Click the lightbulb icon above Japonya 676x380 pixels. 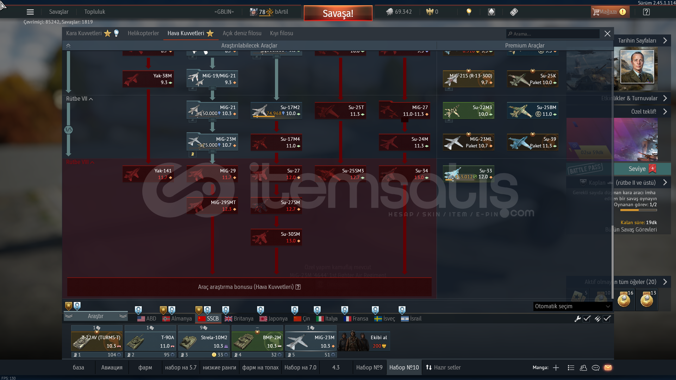261,310
